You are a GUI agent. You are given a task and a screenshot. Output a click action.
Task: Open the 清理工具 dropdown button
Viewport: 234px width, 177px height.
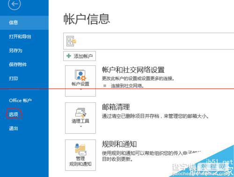click(80, 118)
